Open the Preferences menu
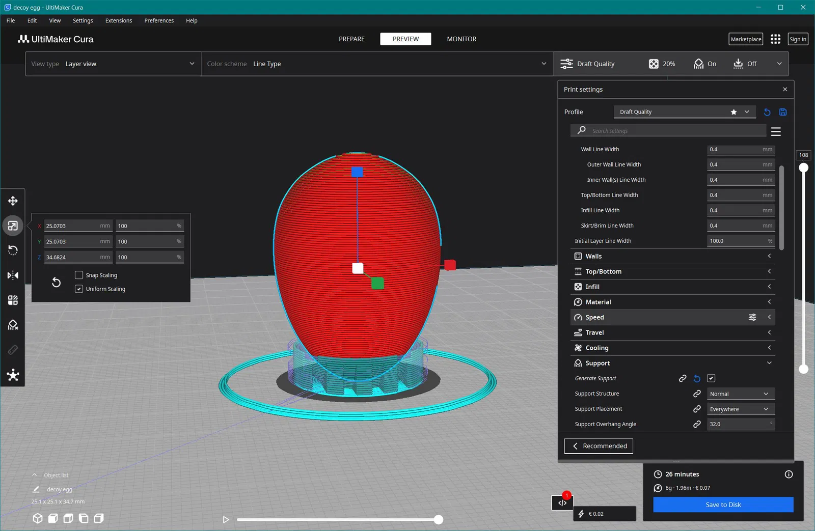This screenshot has height=531, width=815. pos(159,21)
